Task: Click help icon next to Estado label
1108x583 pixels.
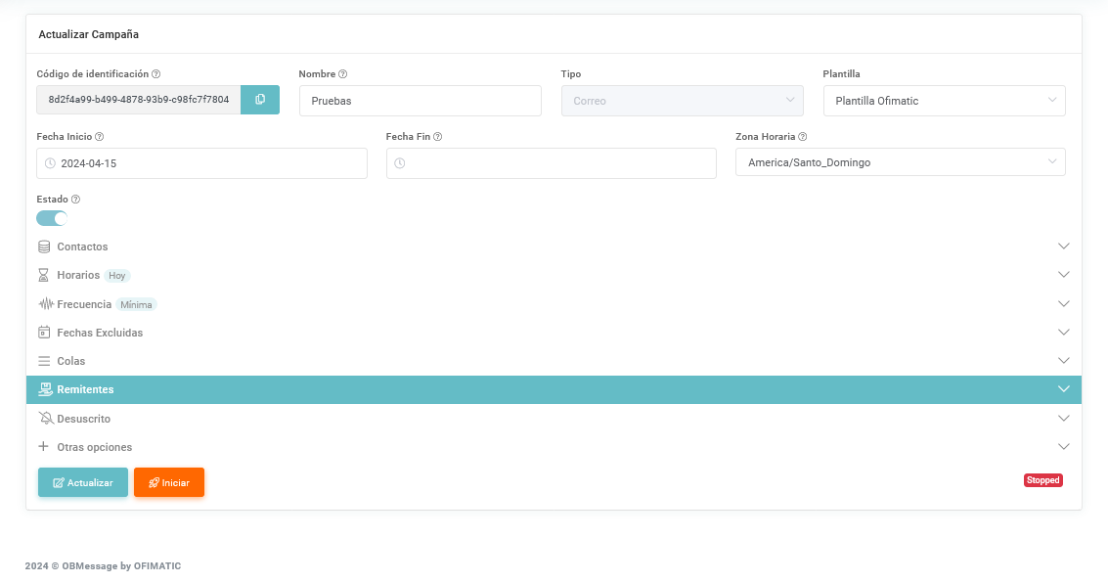Action: click(x=75, y=200)
